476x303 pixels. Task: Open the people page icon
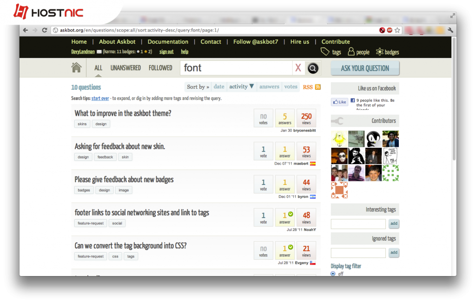[351, 52]
